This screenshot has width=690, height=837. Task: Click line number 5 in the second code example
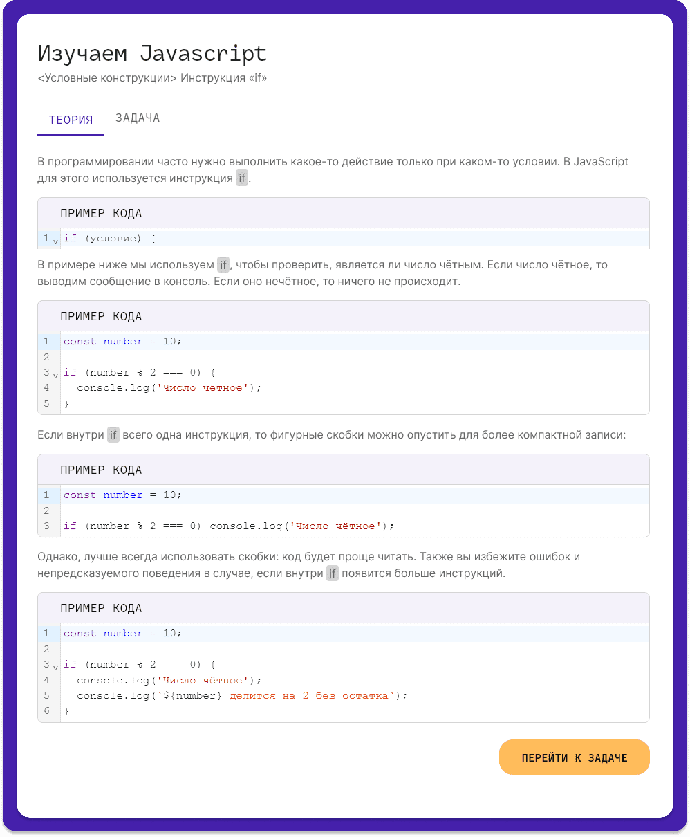point(47,403)
